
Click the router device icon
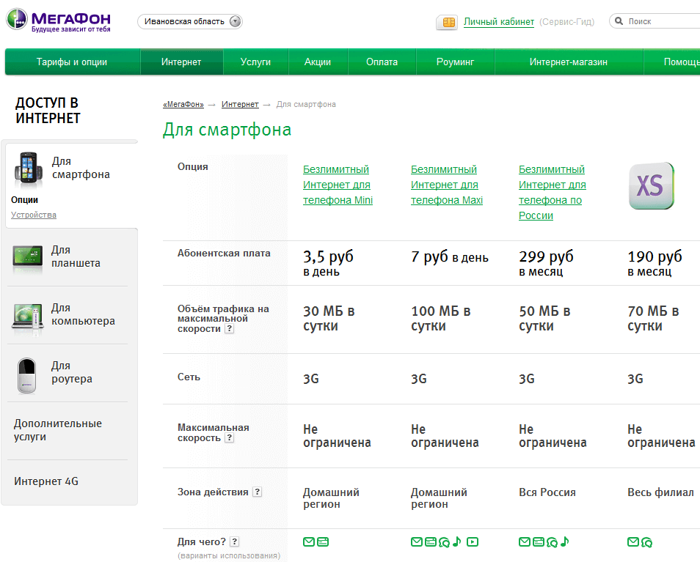click(27, 376)
